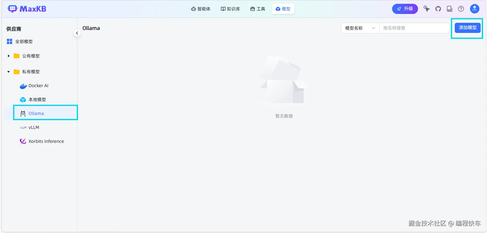Expand the 公有模型 folder arrow
The width and height of the screenshot is (487, 233).
point(9,56)
